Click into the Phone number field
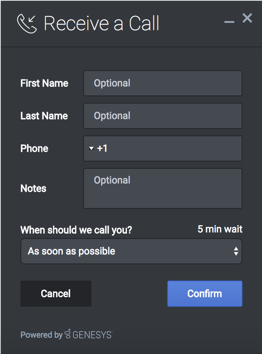Screen dimensions: 262x354 point(171,148)
